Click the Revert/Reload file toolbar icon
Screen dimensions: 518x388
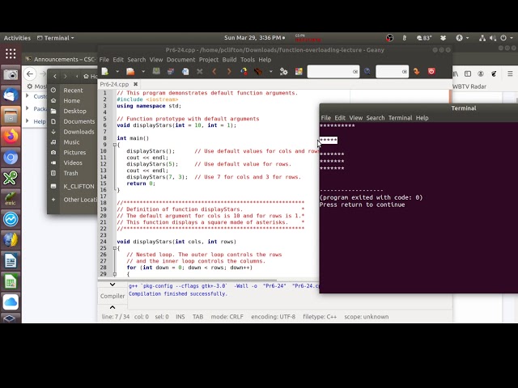(185, 71)
